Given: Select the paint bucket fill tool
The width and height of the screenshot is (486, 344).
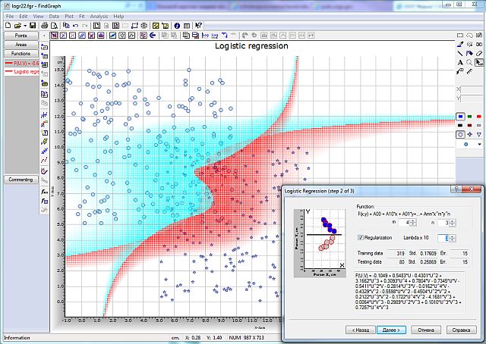Looking at the screenshot, I should pyautogui.click(x=469, y=54).
